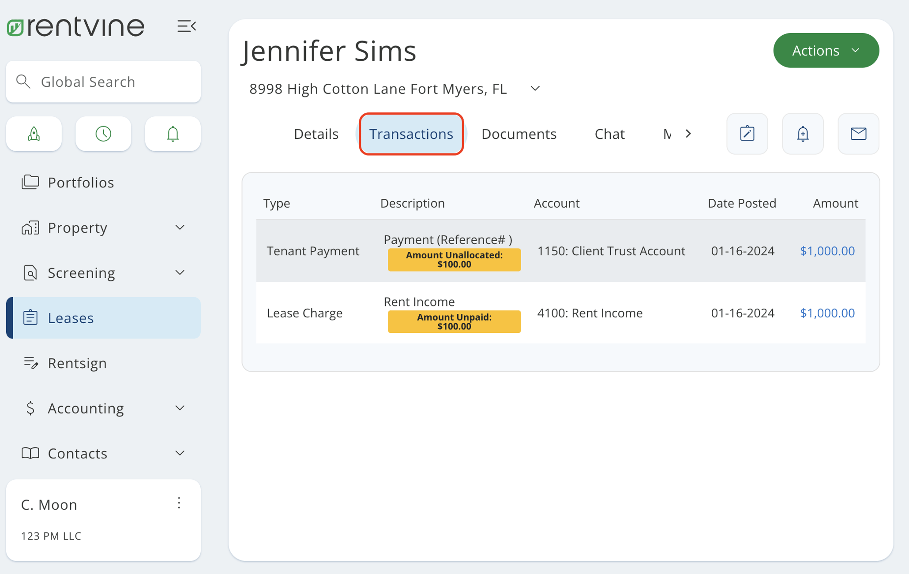This screenshot has height=574, width=909.
Task: Click the add reminder bell icon
Action: 803,134
